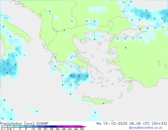The width and height of the screenshot is (168, 130).
Task: Click the Precipitation [mm] title text
Action: 17,124
